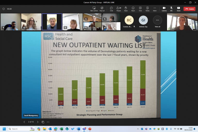Open Outlook from the taskbar
Viewport: 198px width, 132px height.
click(50, 129)
